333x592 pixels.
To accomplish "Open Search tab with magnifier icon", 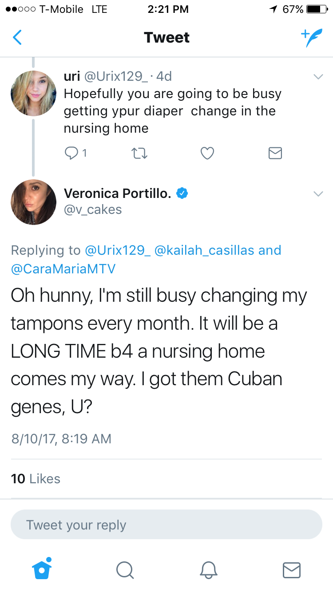I will click(x=125, y=570).
